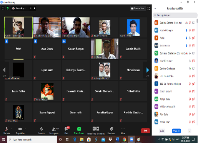Image resolution: width=198 pixels, height=143 pixels.
Task: Open the Chat panel icon
Action: 67,129
